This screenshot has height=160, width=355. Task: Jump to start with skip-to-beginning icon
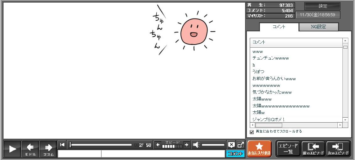tap(62, 145)
